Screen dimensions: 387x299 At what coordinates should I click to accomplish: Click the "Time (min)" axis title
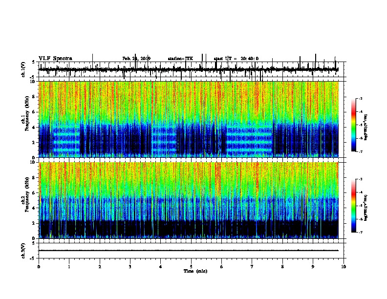[x=195, y=271]
